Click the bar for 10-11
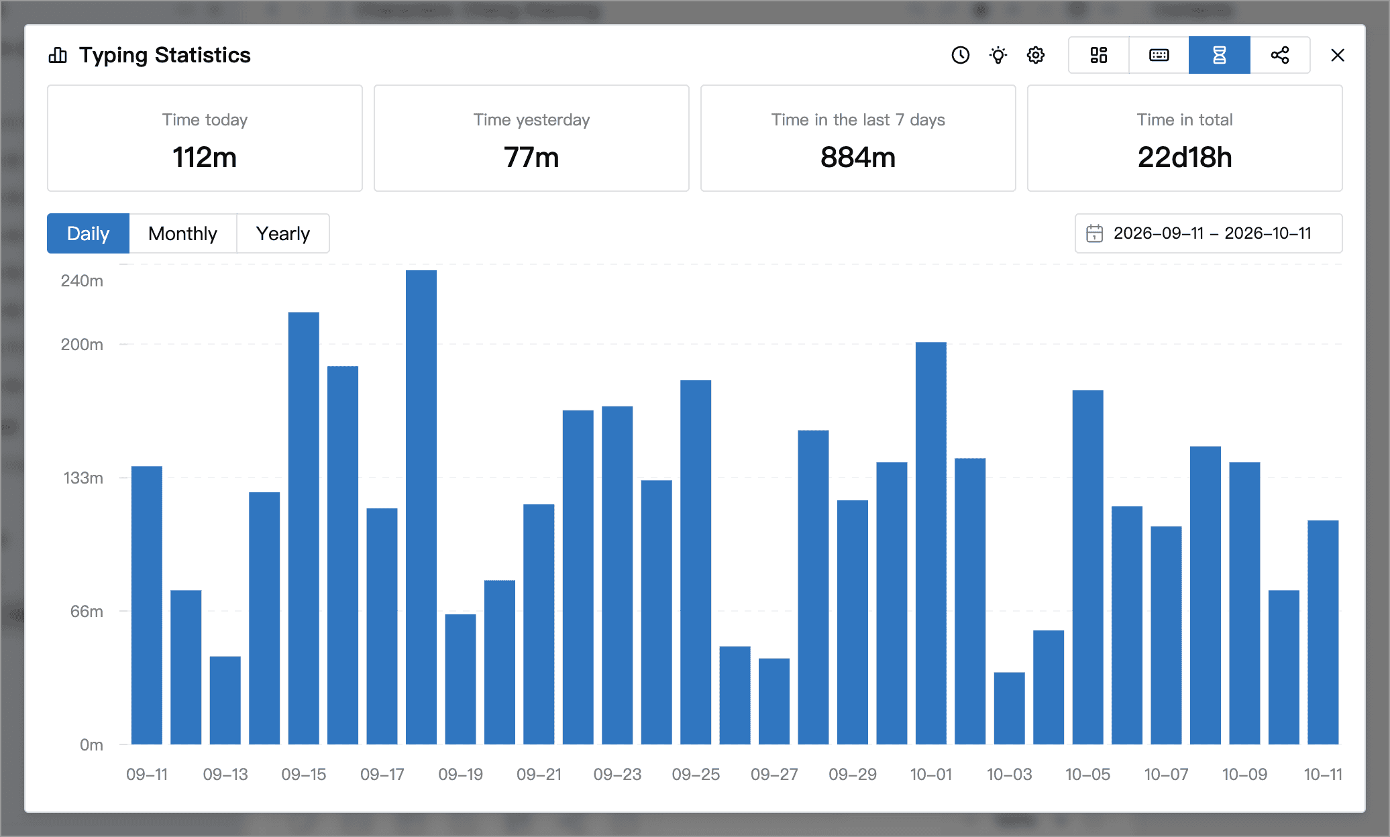 [x=1323, y=632]
